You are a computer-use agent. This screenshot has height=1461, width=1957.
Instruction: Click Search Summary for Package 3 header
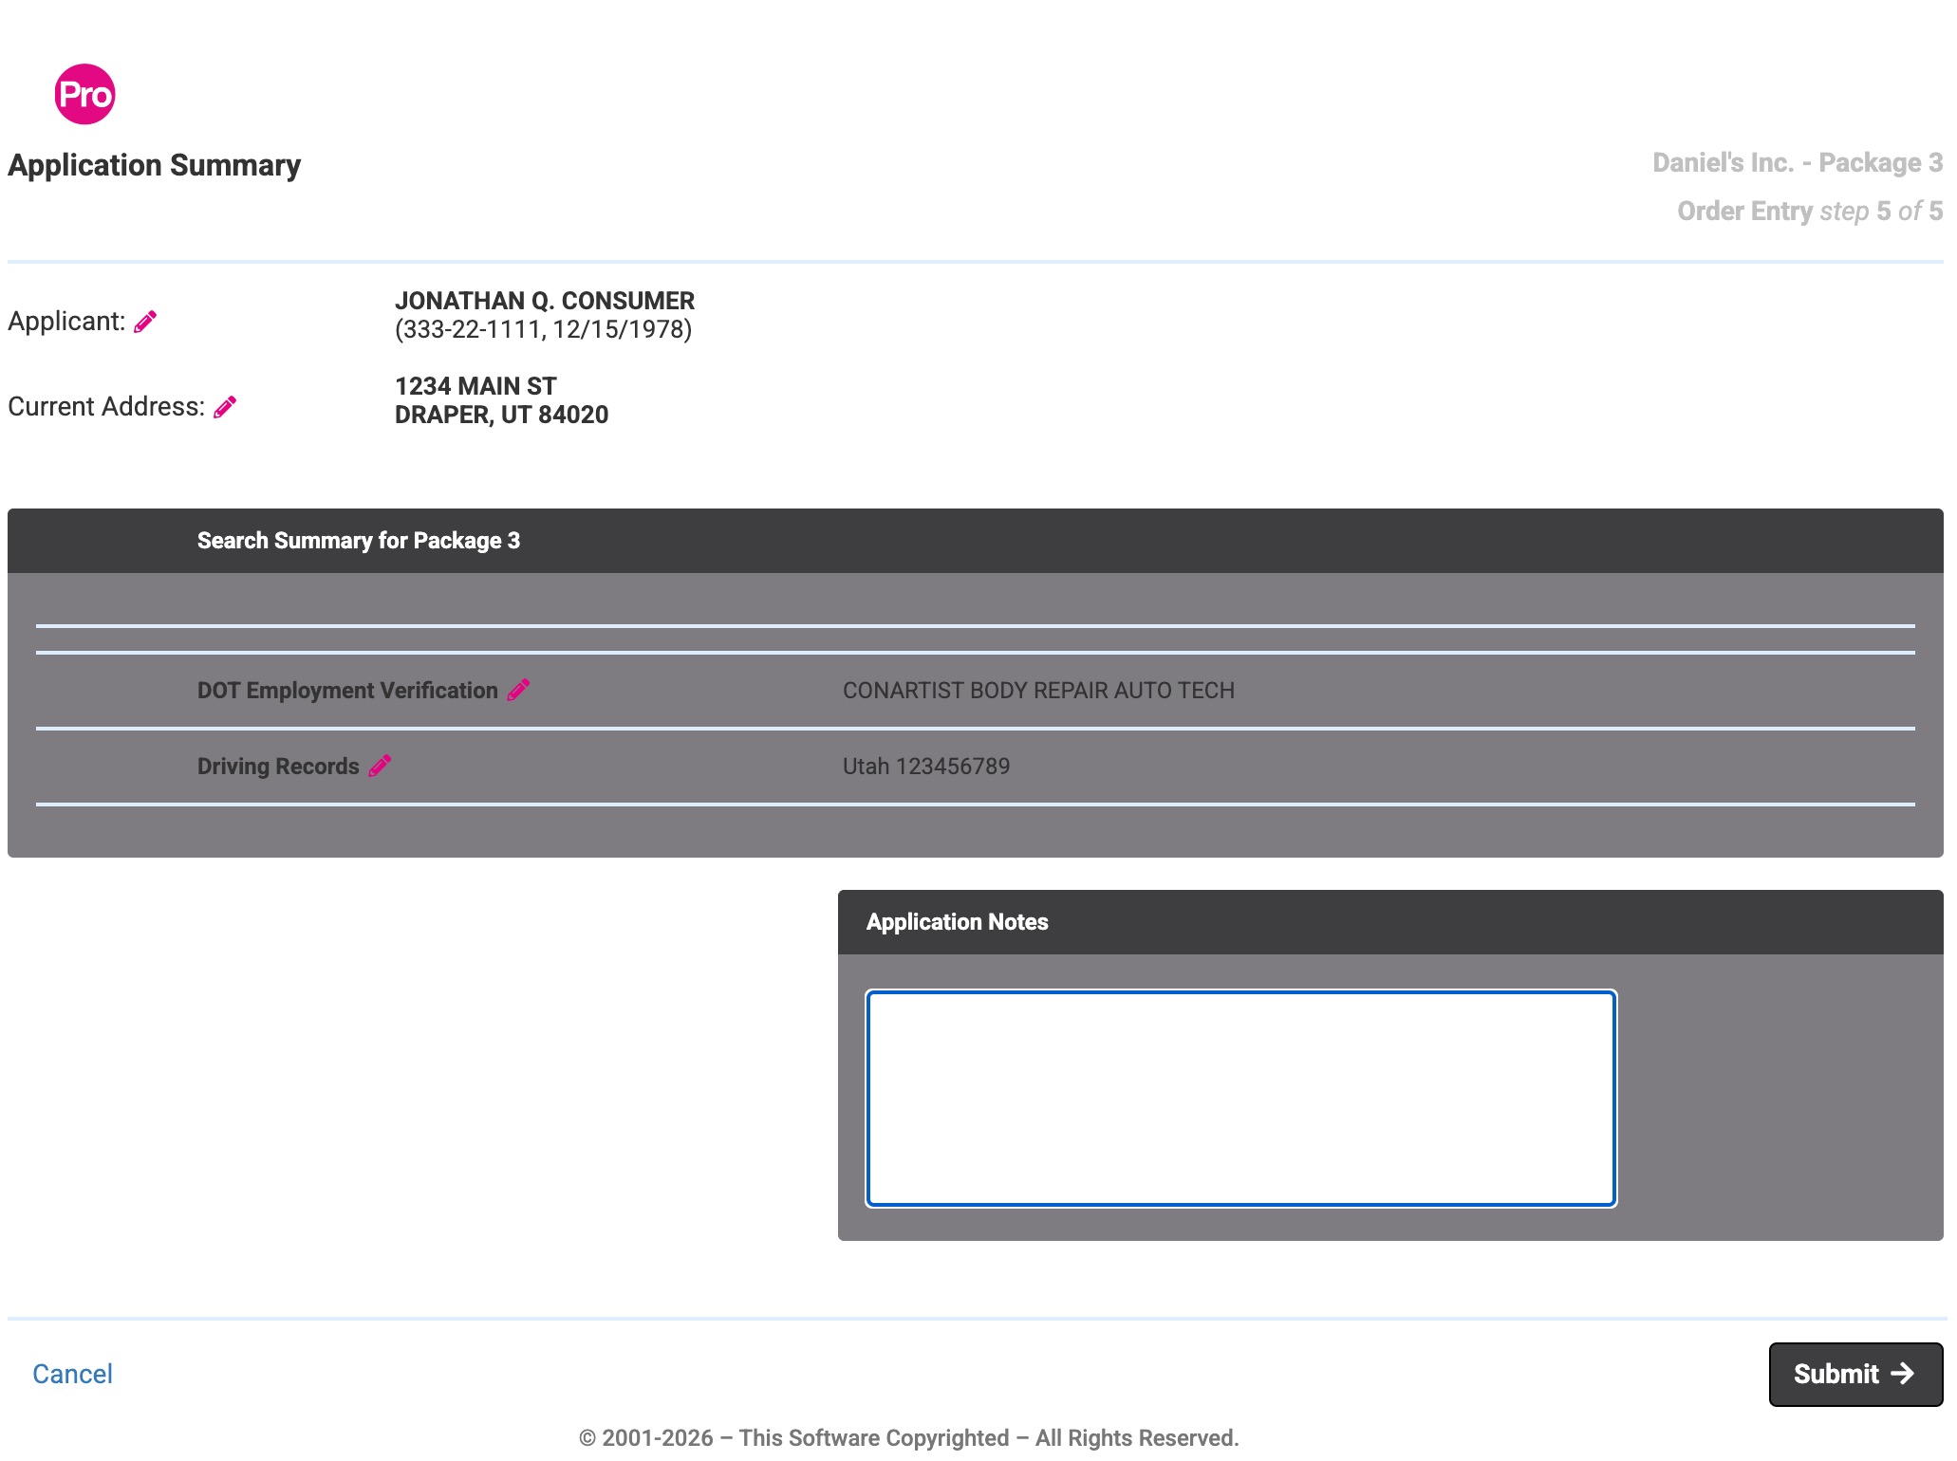[359, 541]
